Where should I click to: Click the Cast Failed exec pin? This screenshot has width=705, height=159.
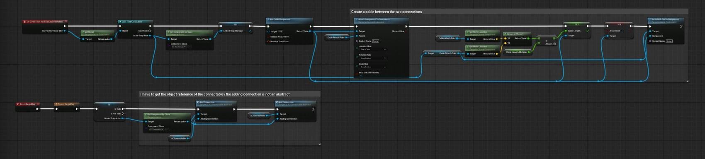pos(150,31)
